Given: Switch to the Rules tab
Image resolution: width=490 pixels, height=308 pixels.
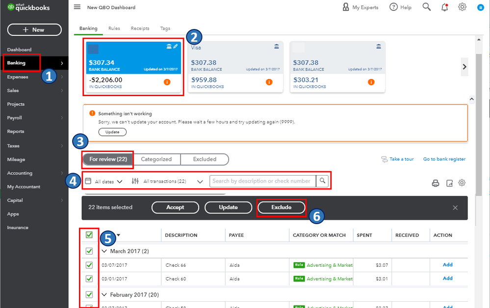Looking at the screenshot, I should [114, 28].
